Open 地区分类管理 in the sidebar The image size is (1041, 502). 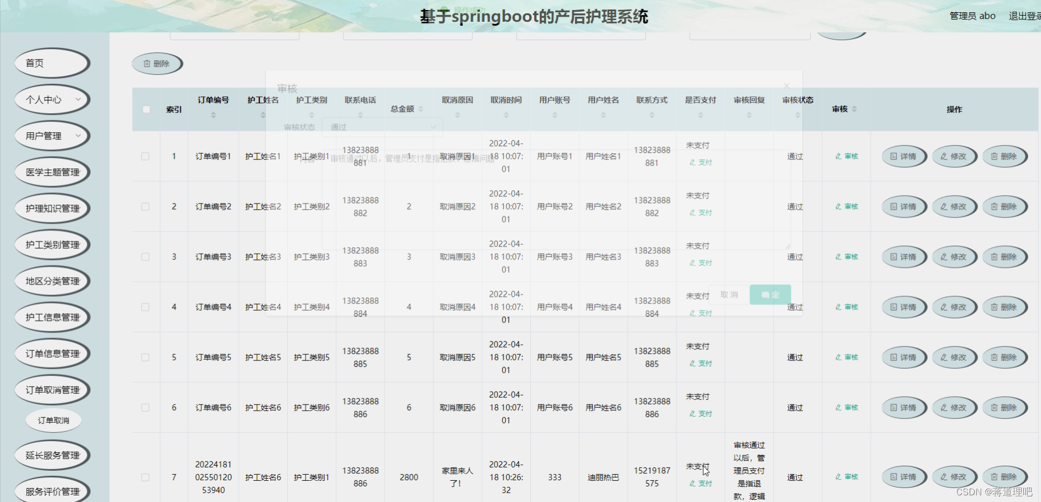(x=52, y=281)
